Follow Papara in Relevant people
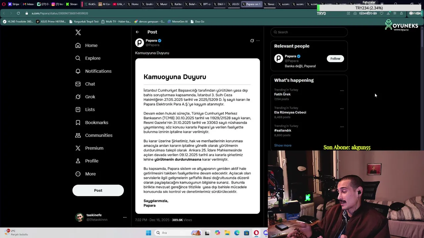424x238 pixels. (x=335, y=59)
